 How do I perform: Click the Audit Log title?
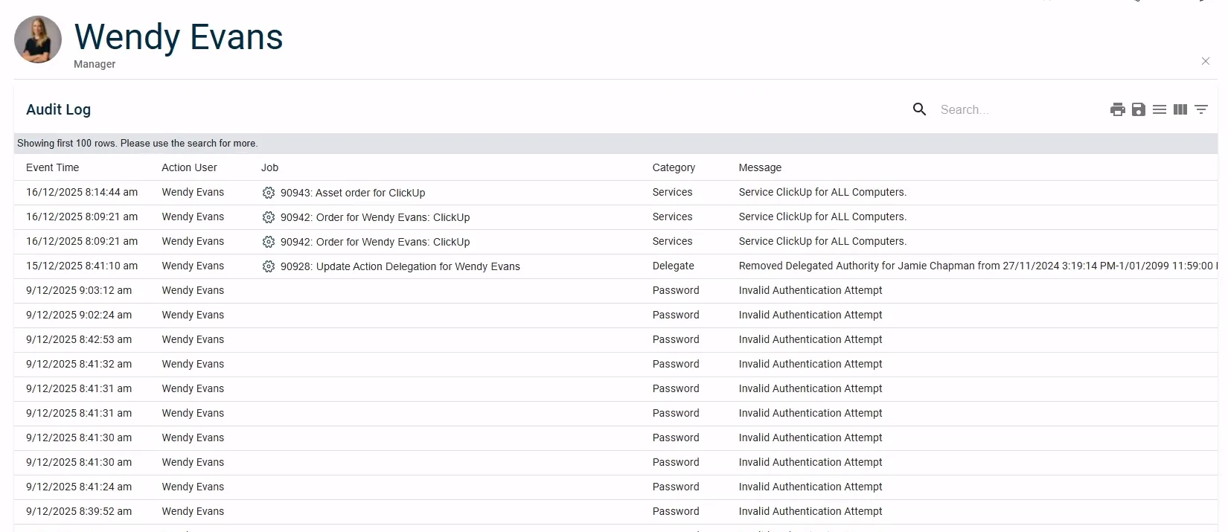(x=58, y=109)
